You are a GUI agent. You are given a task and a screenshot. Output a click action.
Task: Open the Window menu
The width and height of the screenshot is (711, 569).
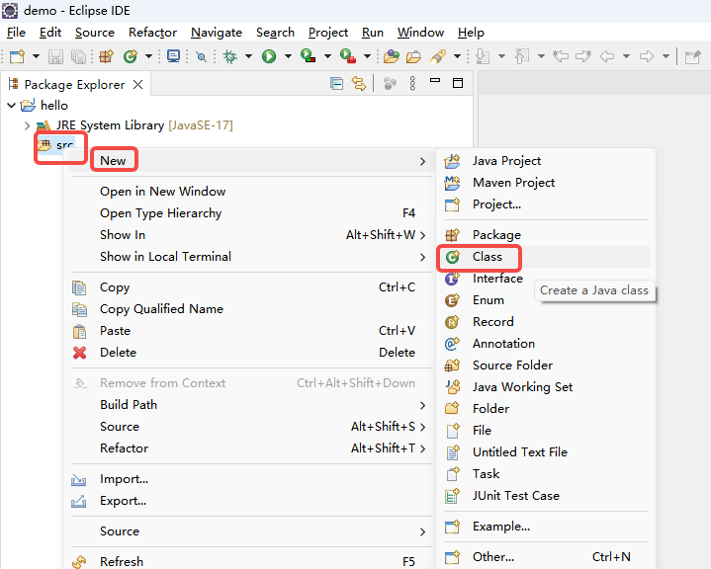click(x=420, y=33)
